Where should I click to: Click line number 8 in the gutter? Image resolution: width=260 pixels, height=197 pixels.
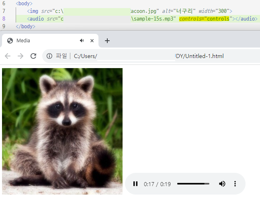4,19
